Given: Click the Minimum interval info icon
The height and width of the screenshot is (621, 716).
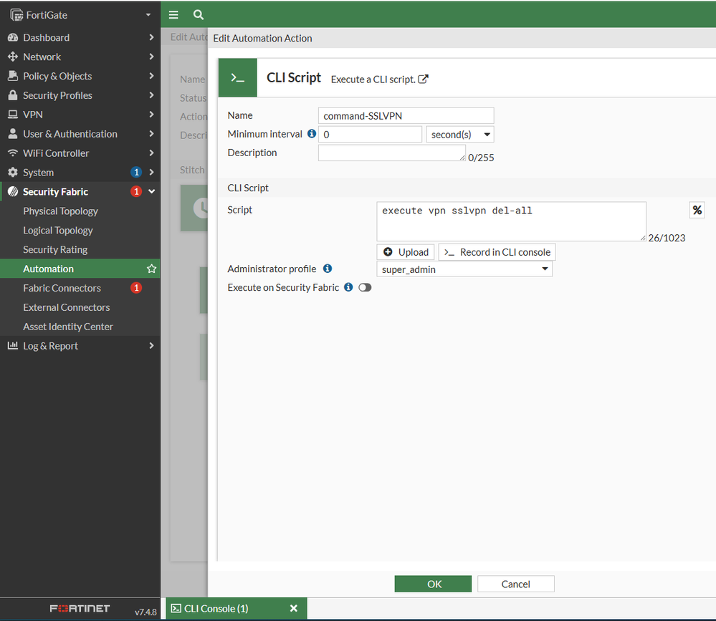Looking at the screenshot, I should click(312, 134).
